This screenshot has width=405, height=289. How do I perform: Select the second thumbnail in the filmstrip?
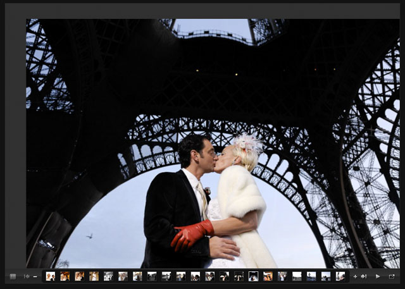tap(65, 276)
